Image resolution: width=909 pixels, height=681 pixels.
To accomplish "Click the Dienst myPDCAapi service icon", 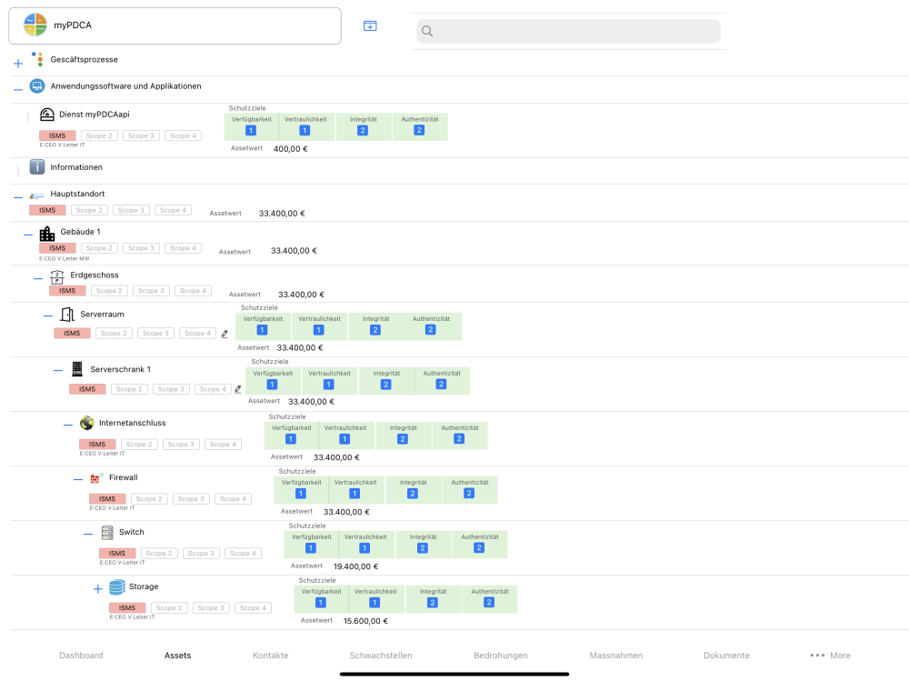I will (x=47, y=115).
